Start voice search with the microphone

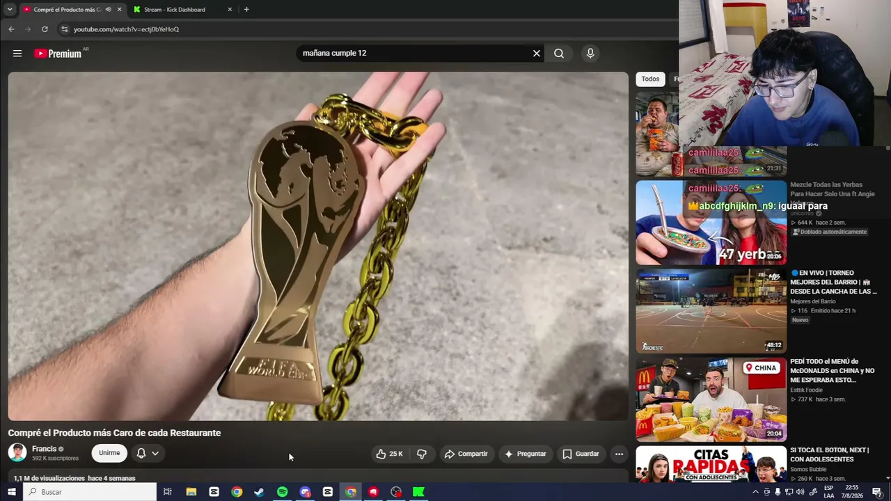coord(590,54)
